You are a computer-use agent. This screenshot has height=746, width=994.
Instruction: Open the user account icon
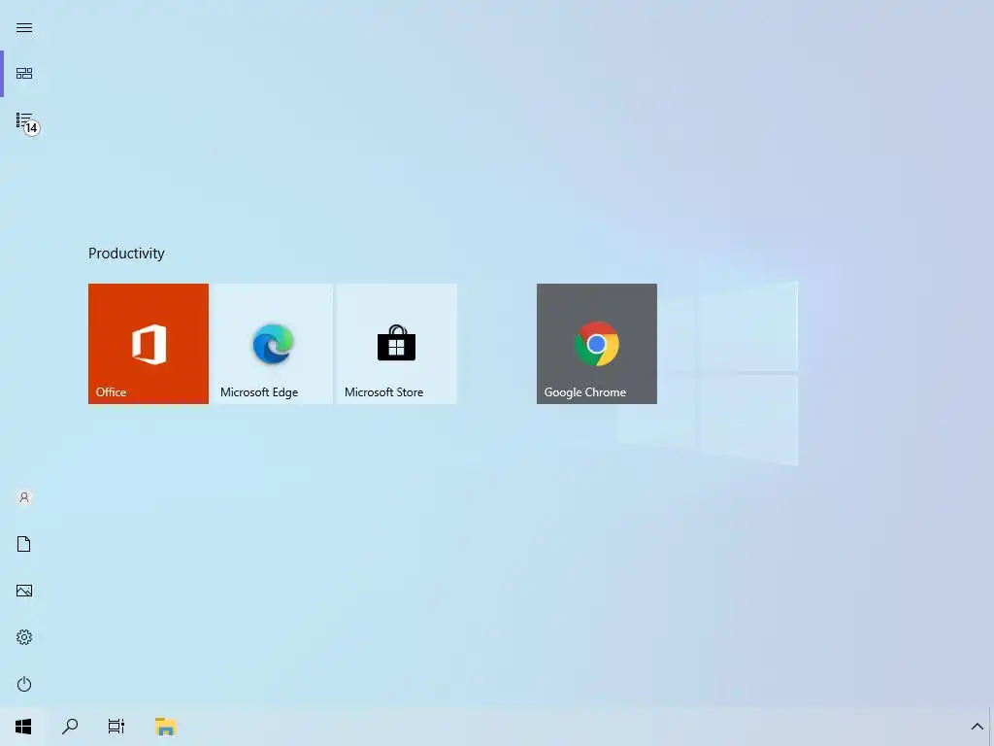[x=24, y=497]
